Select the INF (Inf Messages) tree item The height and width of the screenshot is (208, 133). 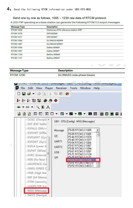37,177
